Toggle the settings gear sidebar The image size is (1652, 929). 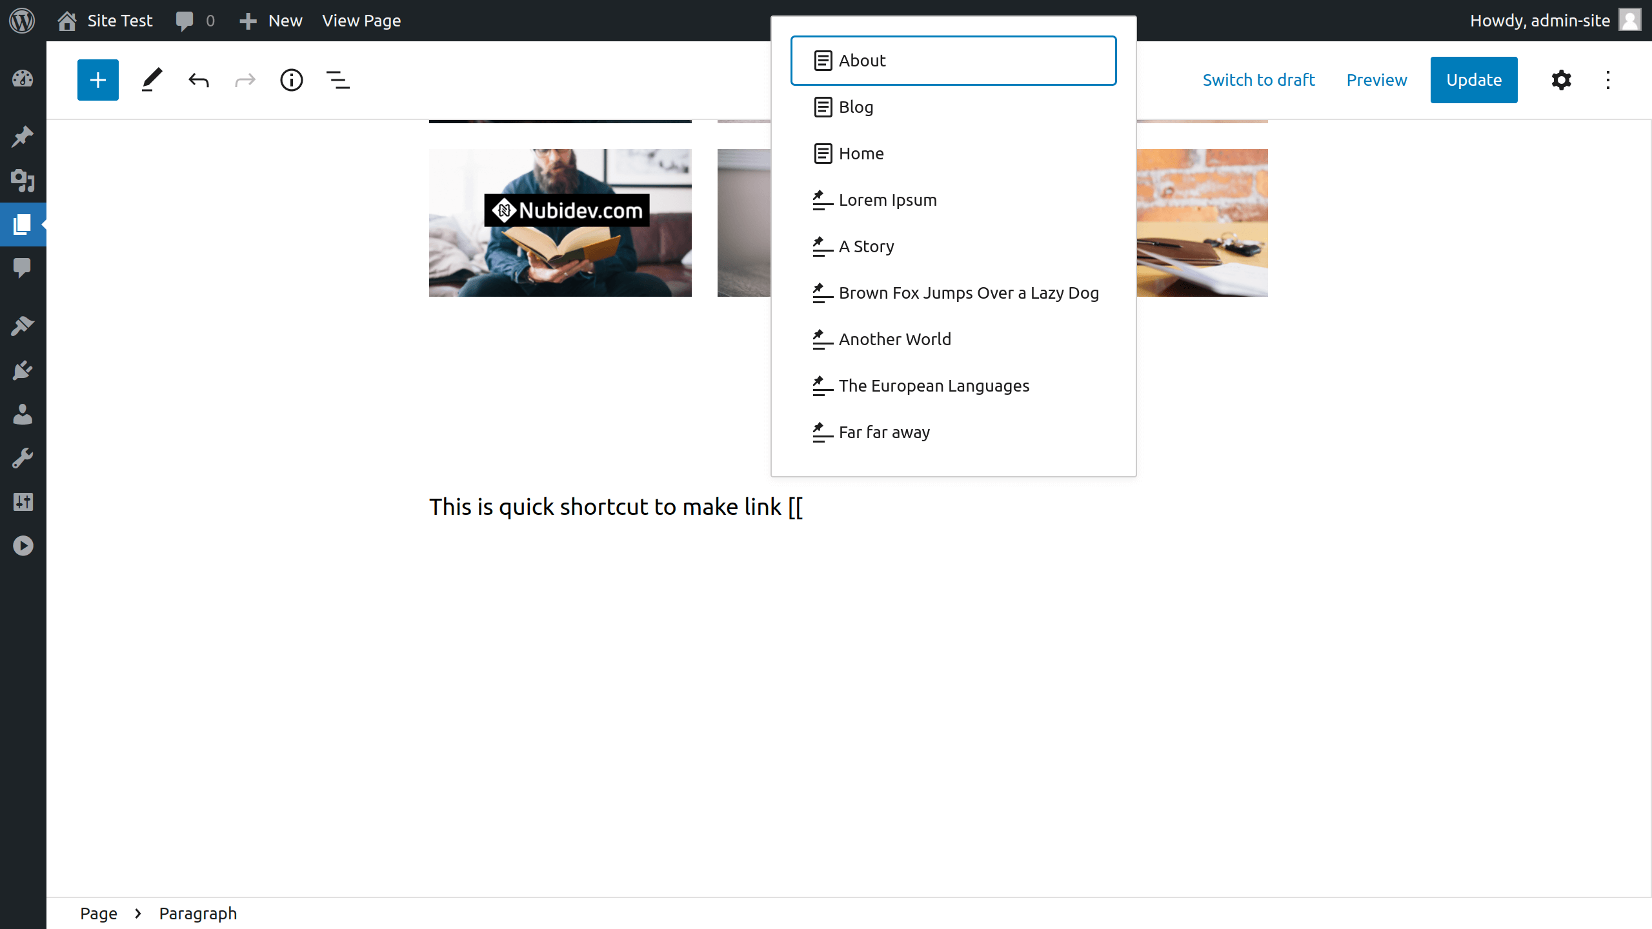click(x=1561, y=80)
